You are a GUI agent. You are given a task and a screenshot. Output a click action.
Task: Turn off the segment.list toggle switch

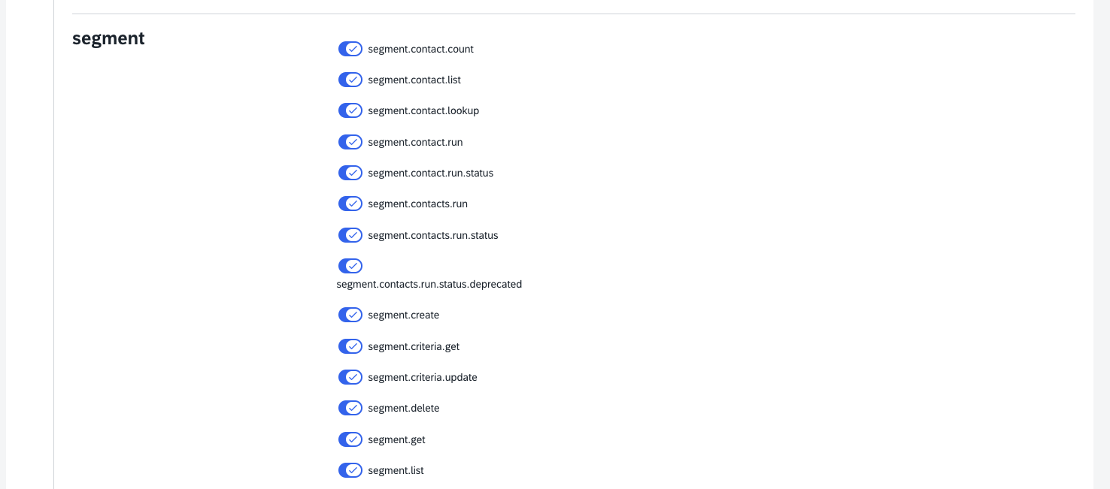(350, 470)
